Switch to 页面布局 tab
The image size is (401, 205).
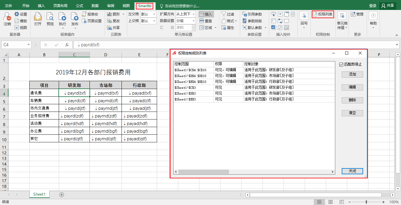pyautogui.click(x=60, y=6)
